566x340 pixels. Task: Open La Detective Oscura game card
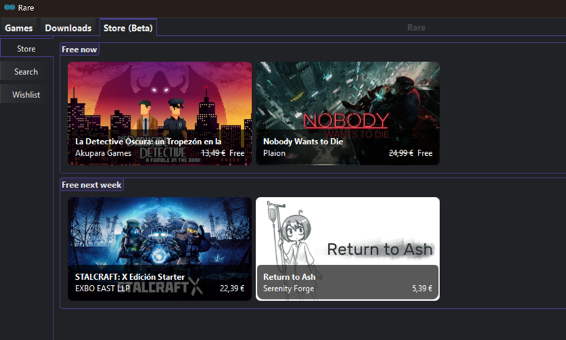[160, 113]
